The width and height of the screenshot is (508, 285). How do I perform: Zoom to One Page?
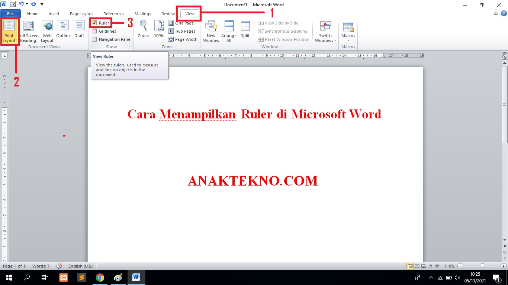pos(181,23)
